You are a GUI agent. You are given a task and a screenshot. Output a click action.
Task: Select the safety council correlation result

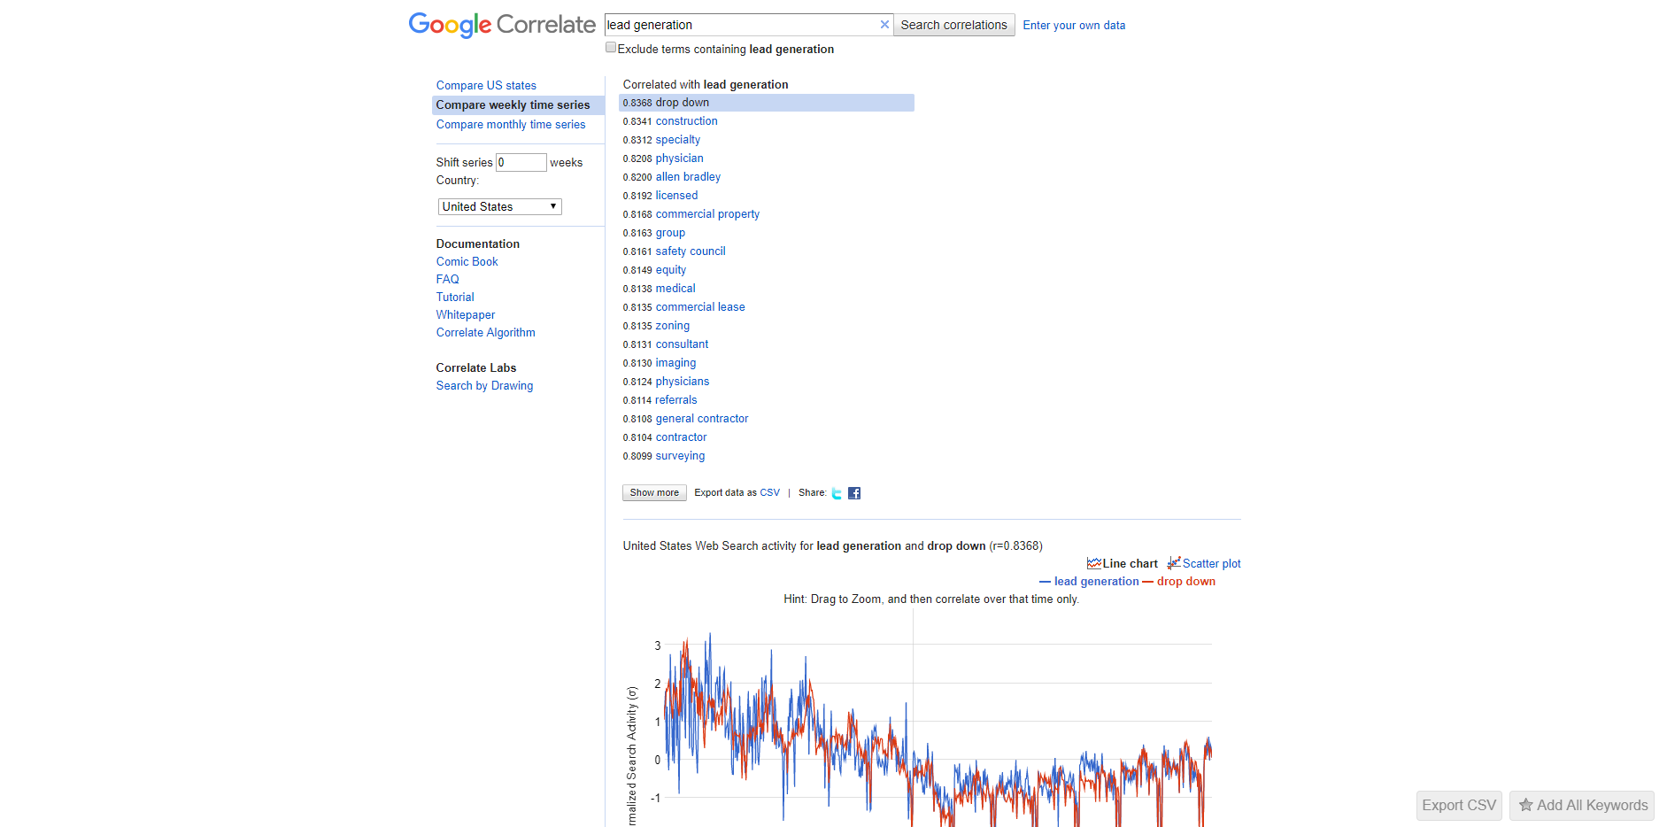[691, 251]
